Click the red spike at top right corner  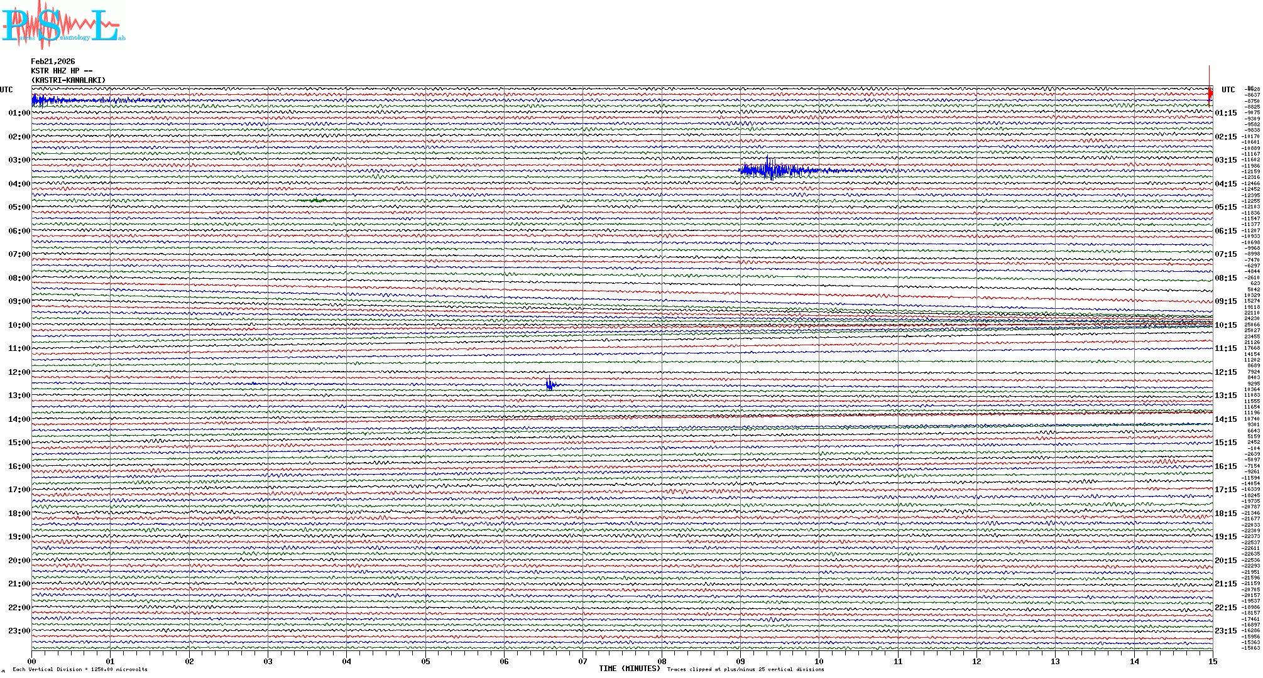[x=1210, y=92]
